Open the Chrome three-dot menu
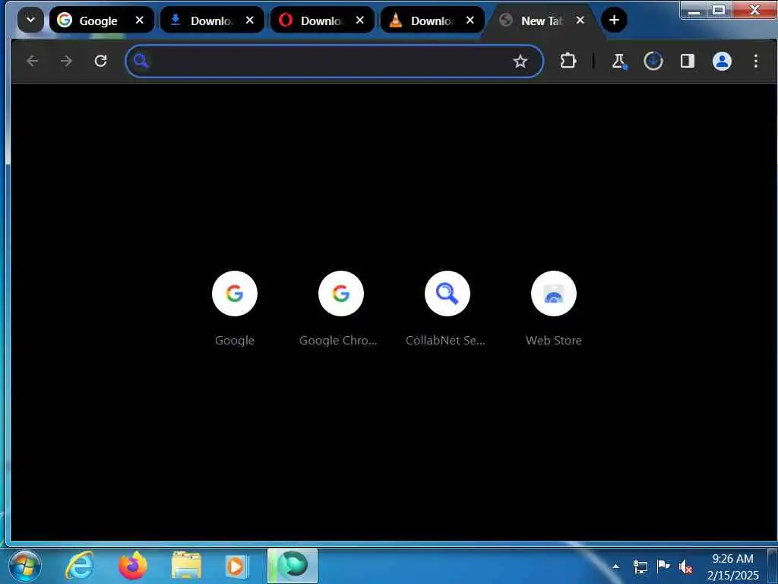This screenshot has height=584, width=778. click(756, 61)
